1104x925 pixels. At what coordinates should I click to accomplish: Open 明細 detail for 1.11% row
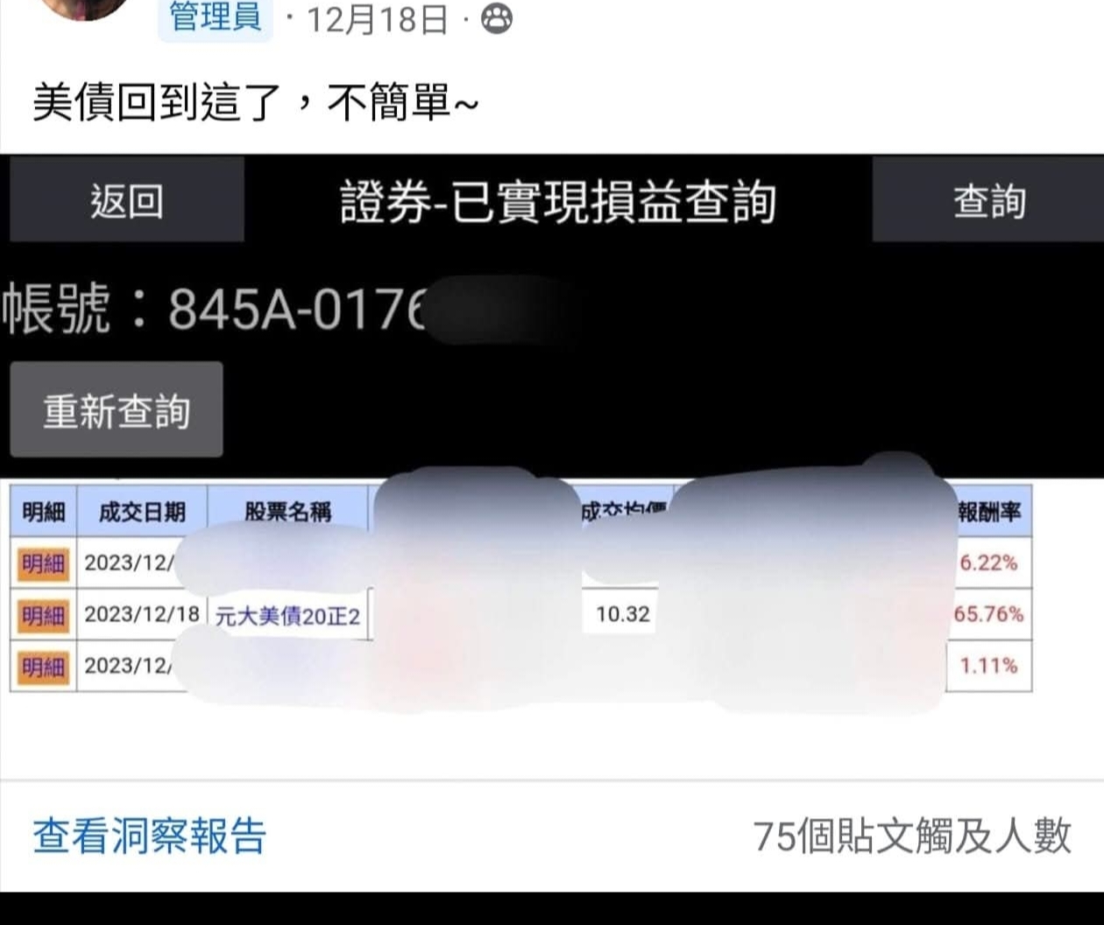pos(43,667)
